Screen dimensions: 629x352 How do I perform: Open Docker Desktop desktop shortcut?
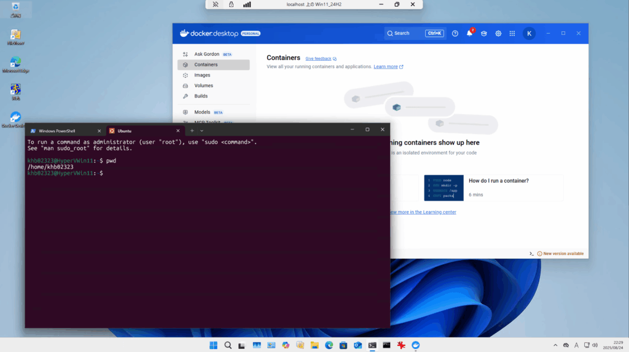click(x=15, y=120)
